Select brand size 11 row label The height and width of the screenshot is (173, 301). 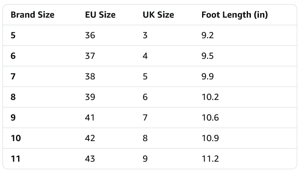pos(16,159)
